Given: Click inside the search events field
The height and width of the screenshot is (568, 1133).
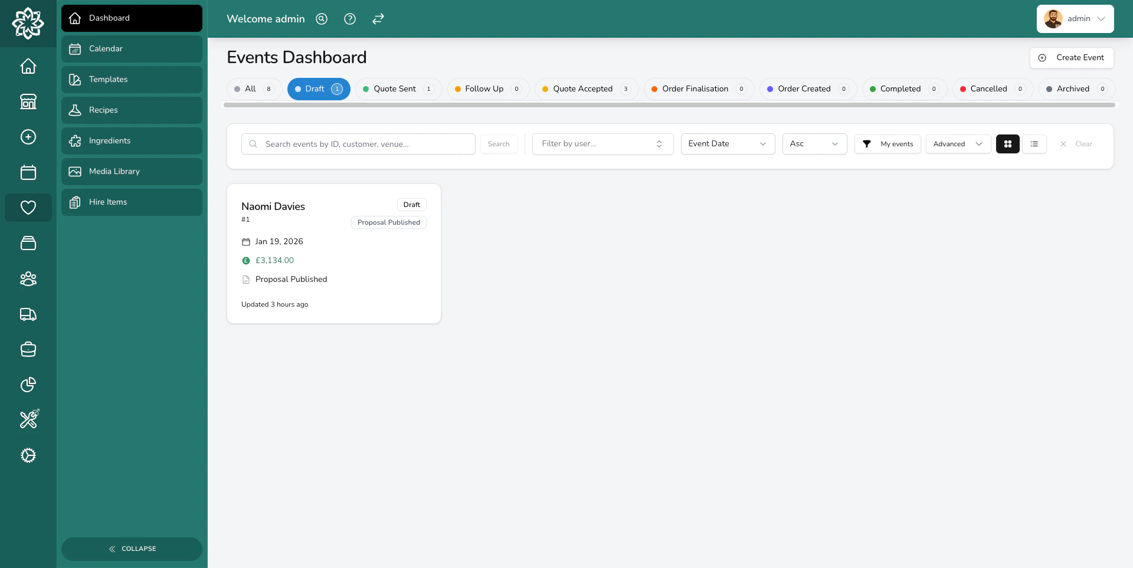Looking at the screenshot, I should (x=358, y=143).
